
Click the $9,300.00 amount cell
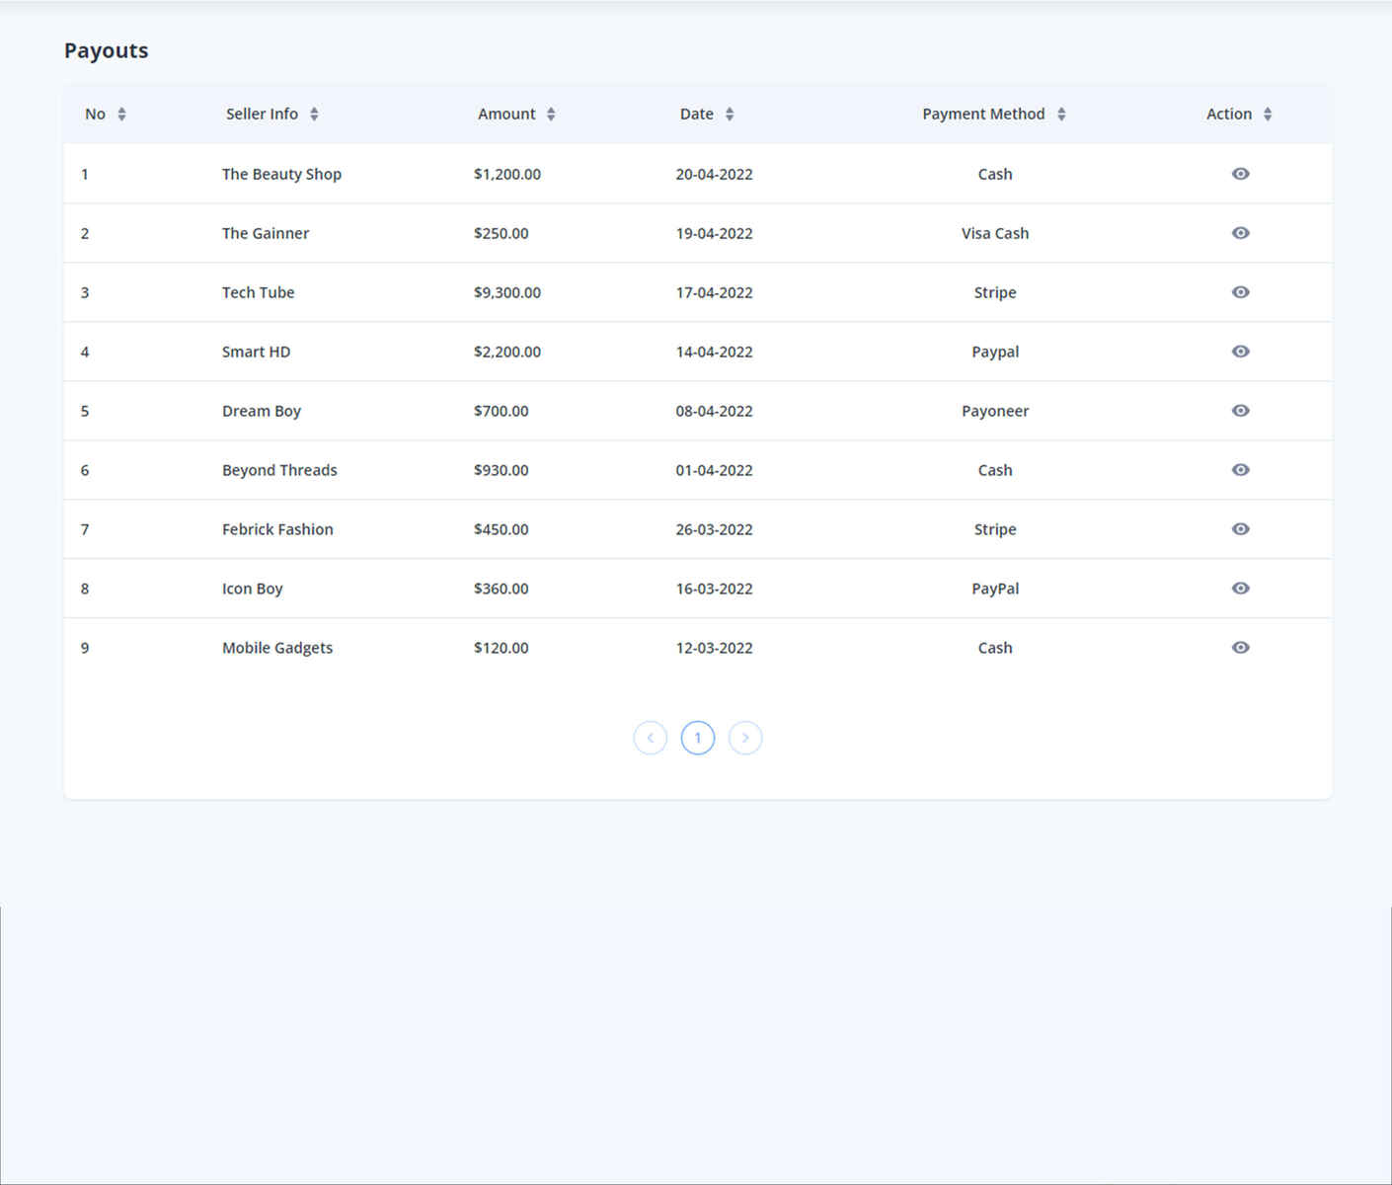coord(506,292)
